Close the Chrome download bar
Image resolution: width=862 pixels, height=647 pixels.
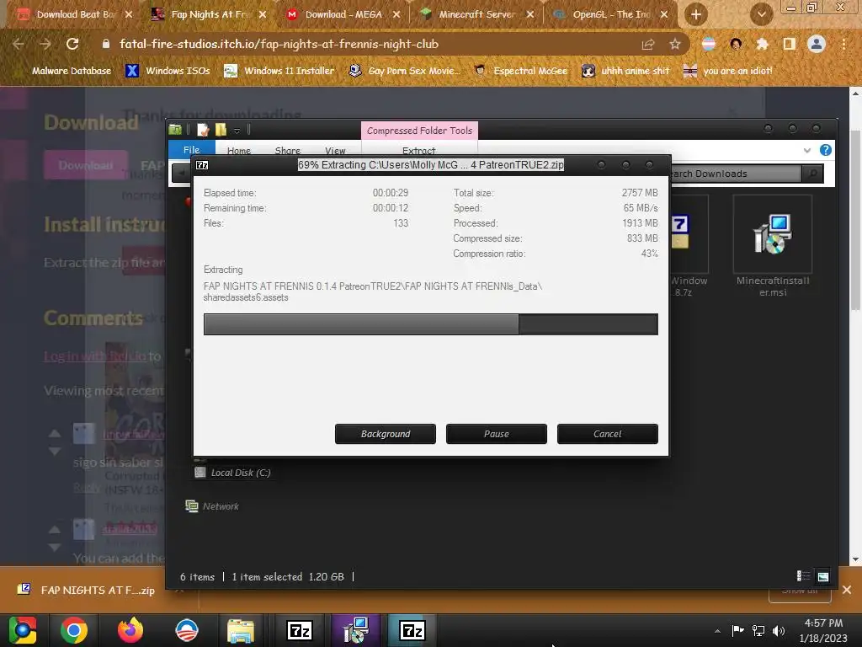847,590
